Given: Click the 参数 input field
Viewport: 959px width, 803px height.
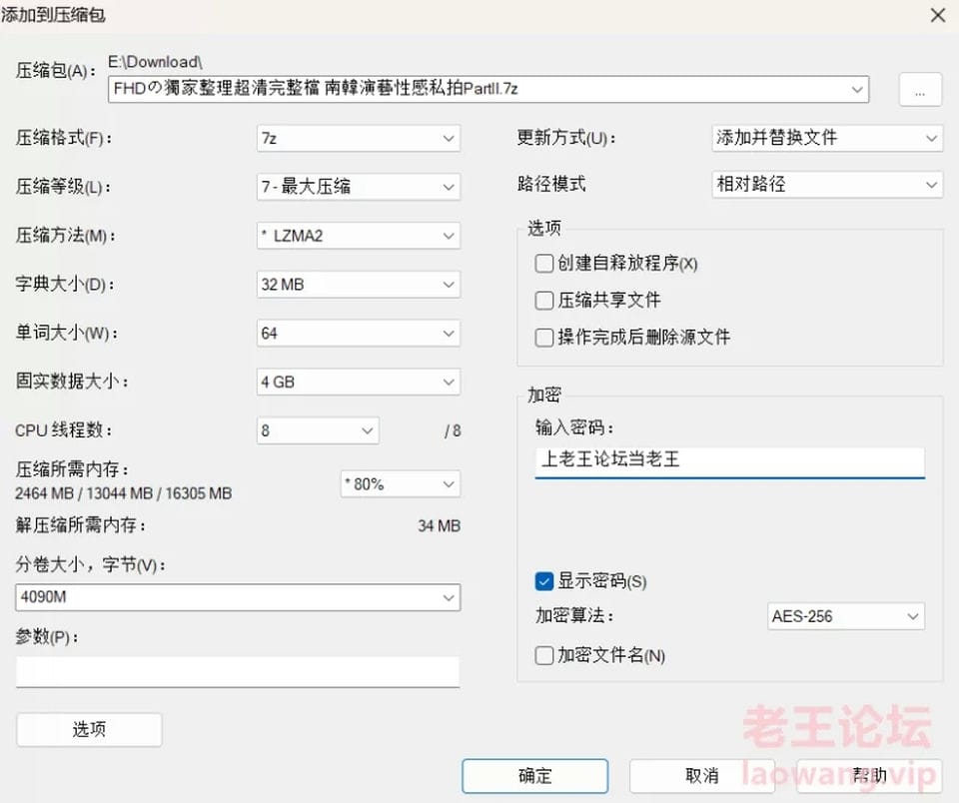Looking at the screenshot, I should [x=238, y=672].
